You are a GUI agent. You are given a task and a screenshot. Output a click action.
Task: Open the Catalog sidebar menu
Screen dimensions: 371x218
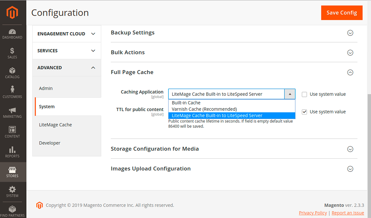[x=12, y=73]
